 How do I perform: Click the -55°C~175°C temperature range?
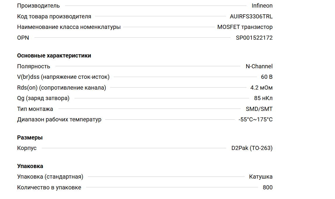click(x=256, y=119)
